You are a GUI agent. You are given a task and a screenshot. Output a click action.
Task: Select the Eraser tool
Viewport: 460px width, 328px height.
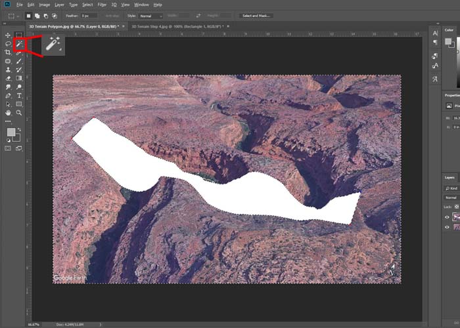pyautogui.click(x=8, y=78)
